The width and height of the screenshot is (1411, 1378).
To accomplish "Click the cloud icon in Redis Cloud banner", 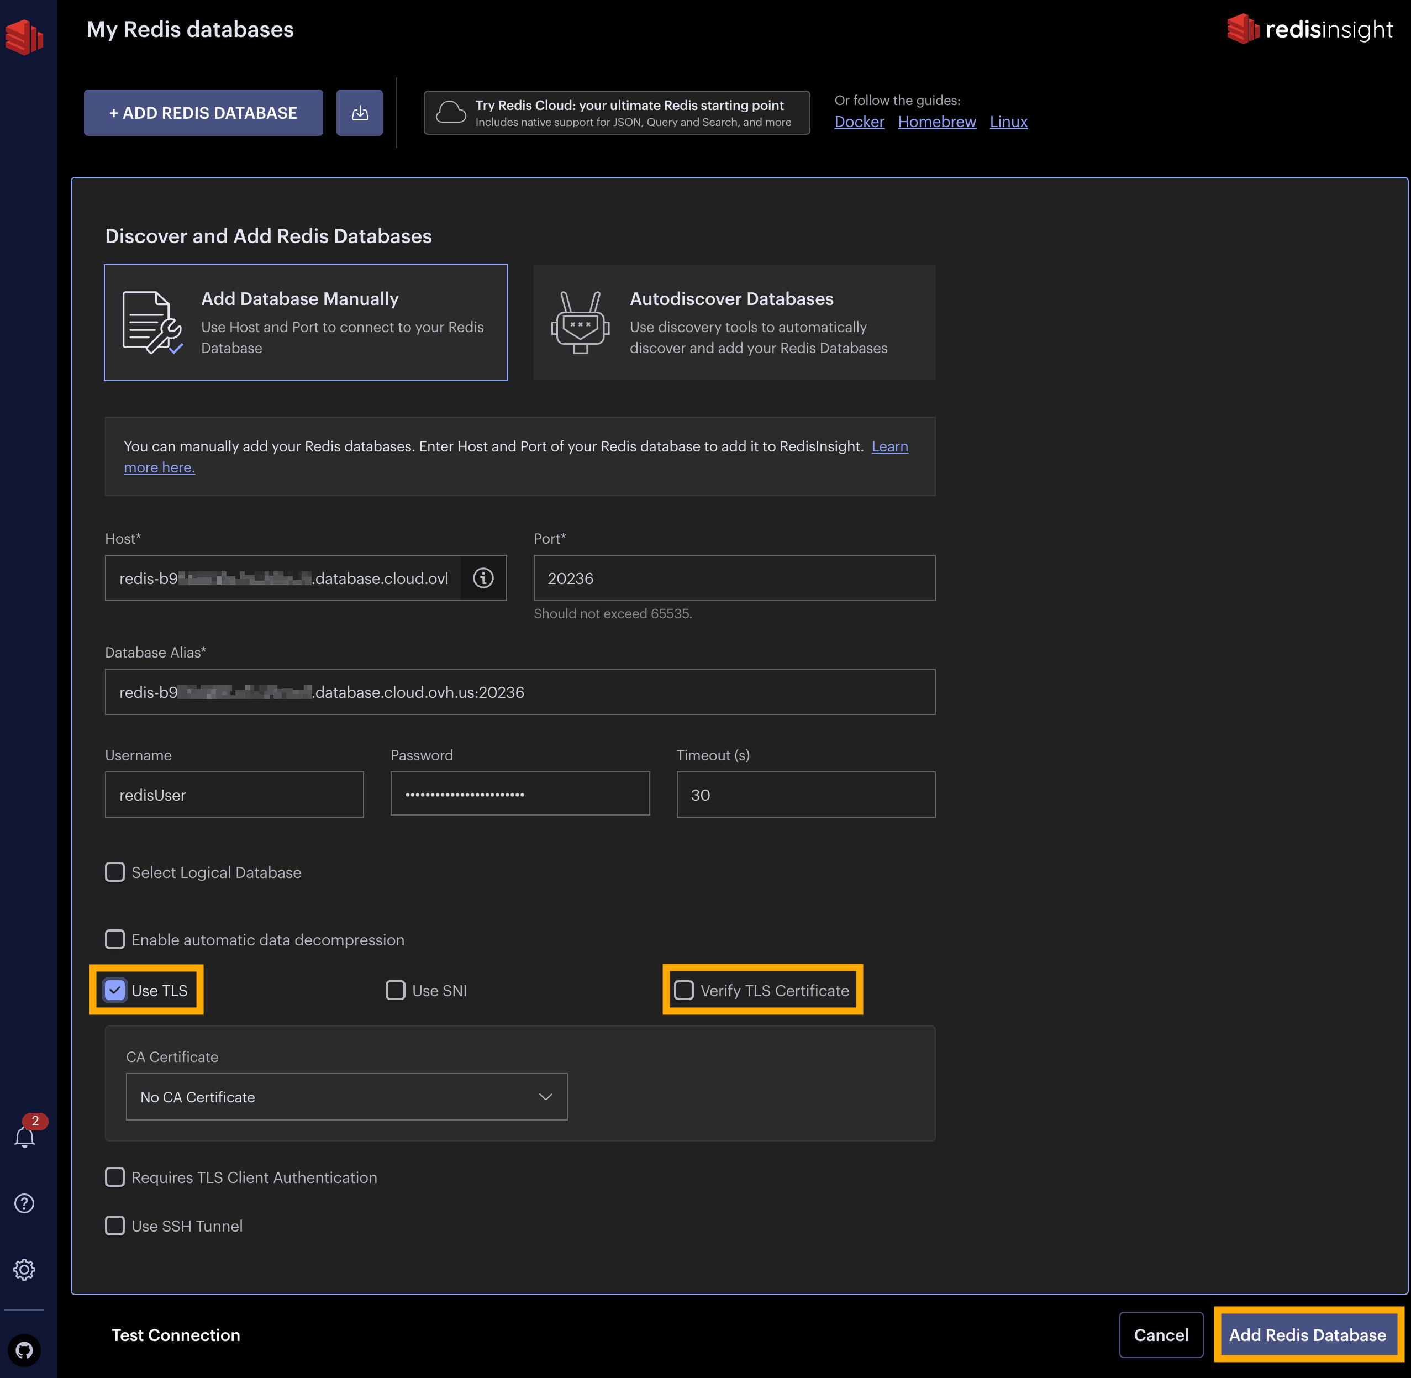I will 451,112.
